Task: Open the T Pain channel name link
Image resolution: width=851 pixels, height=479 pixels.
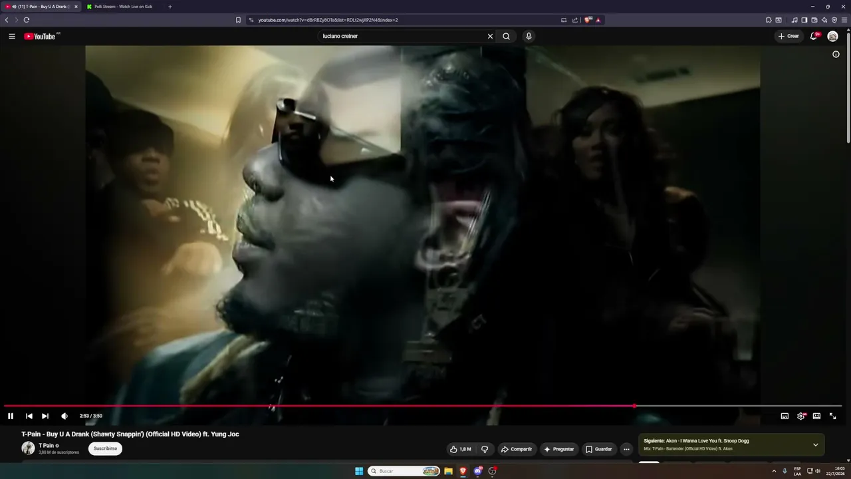Action: pyautogui.click(x=47, y=446)
